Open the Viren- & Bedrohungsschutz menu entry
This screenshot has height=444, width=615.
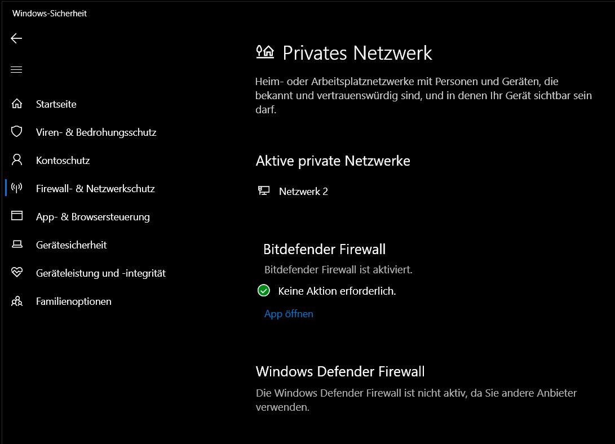coord(96,132)
